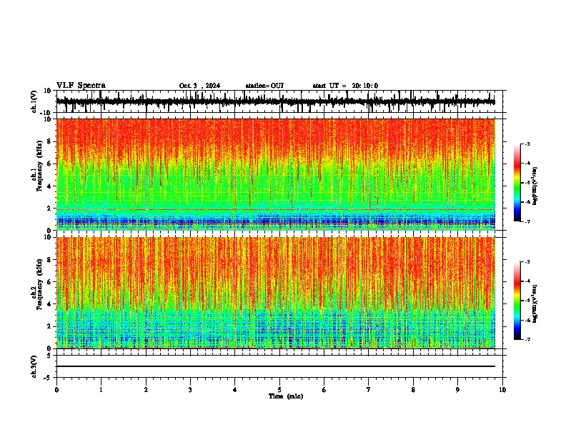566x437 pixels.
Task: Click time axis tick label "5"
Action: 279,390
